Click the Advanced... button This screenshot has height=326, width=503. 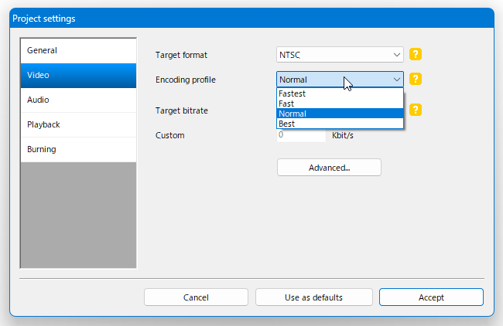pyautogui.click(x=329, y=168)
